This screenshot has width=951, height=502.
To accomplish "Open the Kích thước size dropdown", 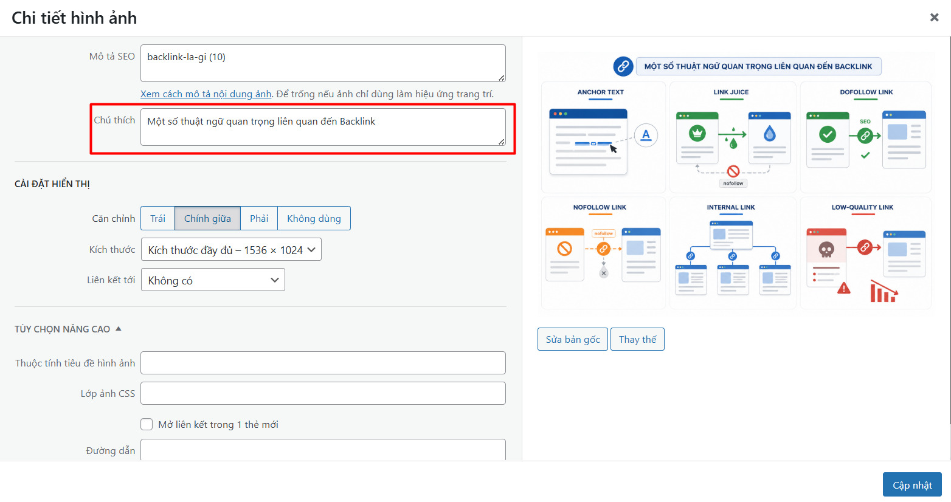I will pyautogui.click(x=231, y=250).
